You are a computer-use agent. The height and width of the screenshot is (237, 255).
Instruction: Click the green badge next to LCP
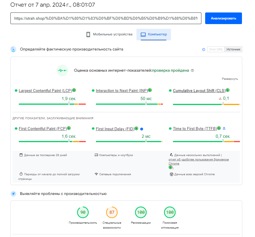[x=74, y=90]
